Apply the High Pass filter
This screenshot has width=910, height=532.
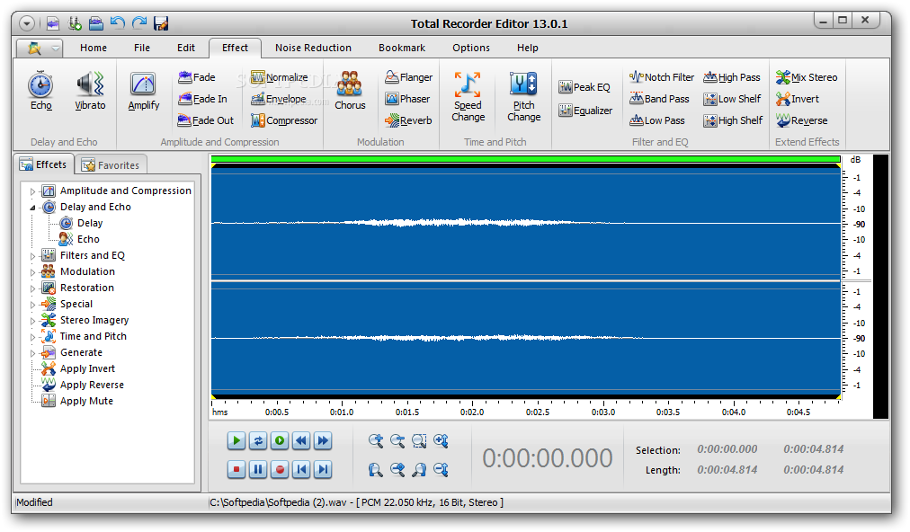click(732, 77)
